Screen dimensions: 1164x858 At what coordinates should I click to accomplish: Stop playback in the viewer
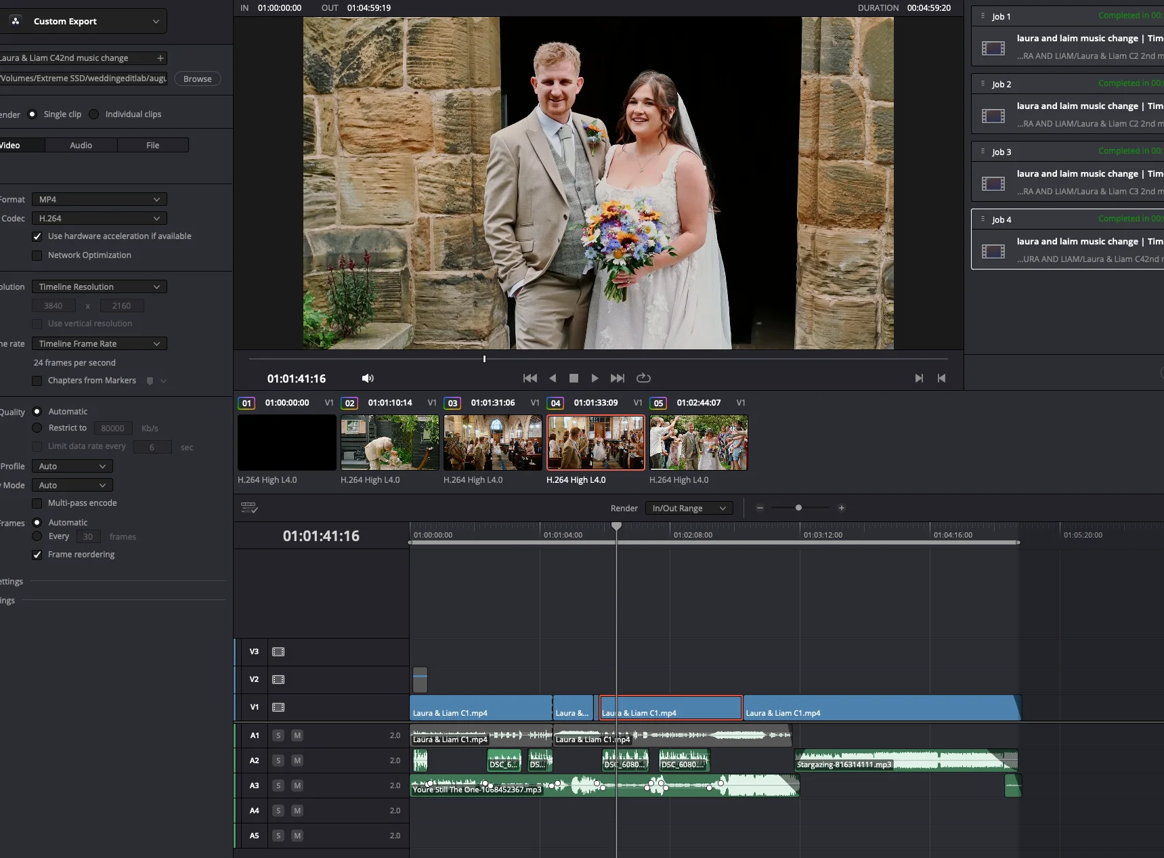[574, 379]
